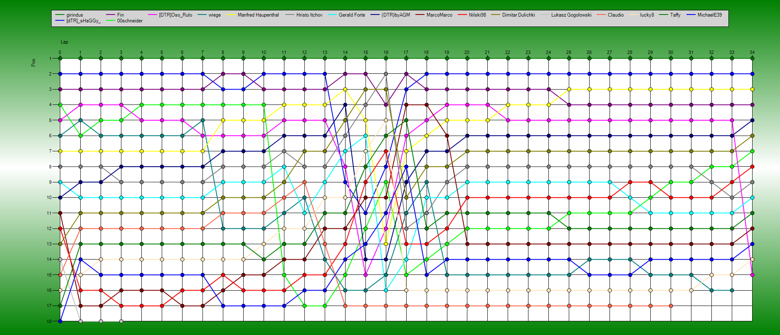
Task: Click the green marker at lap 34, position 1
Action: pos(752,58)
